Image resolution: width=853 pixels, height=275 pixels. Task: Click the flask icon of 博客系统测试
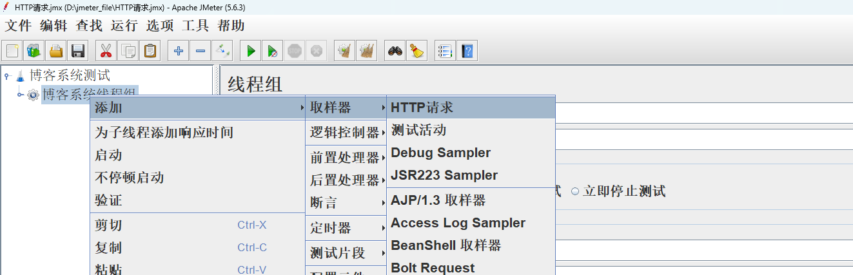(x=21, y=76)
